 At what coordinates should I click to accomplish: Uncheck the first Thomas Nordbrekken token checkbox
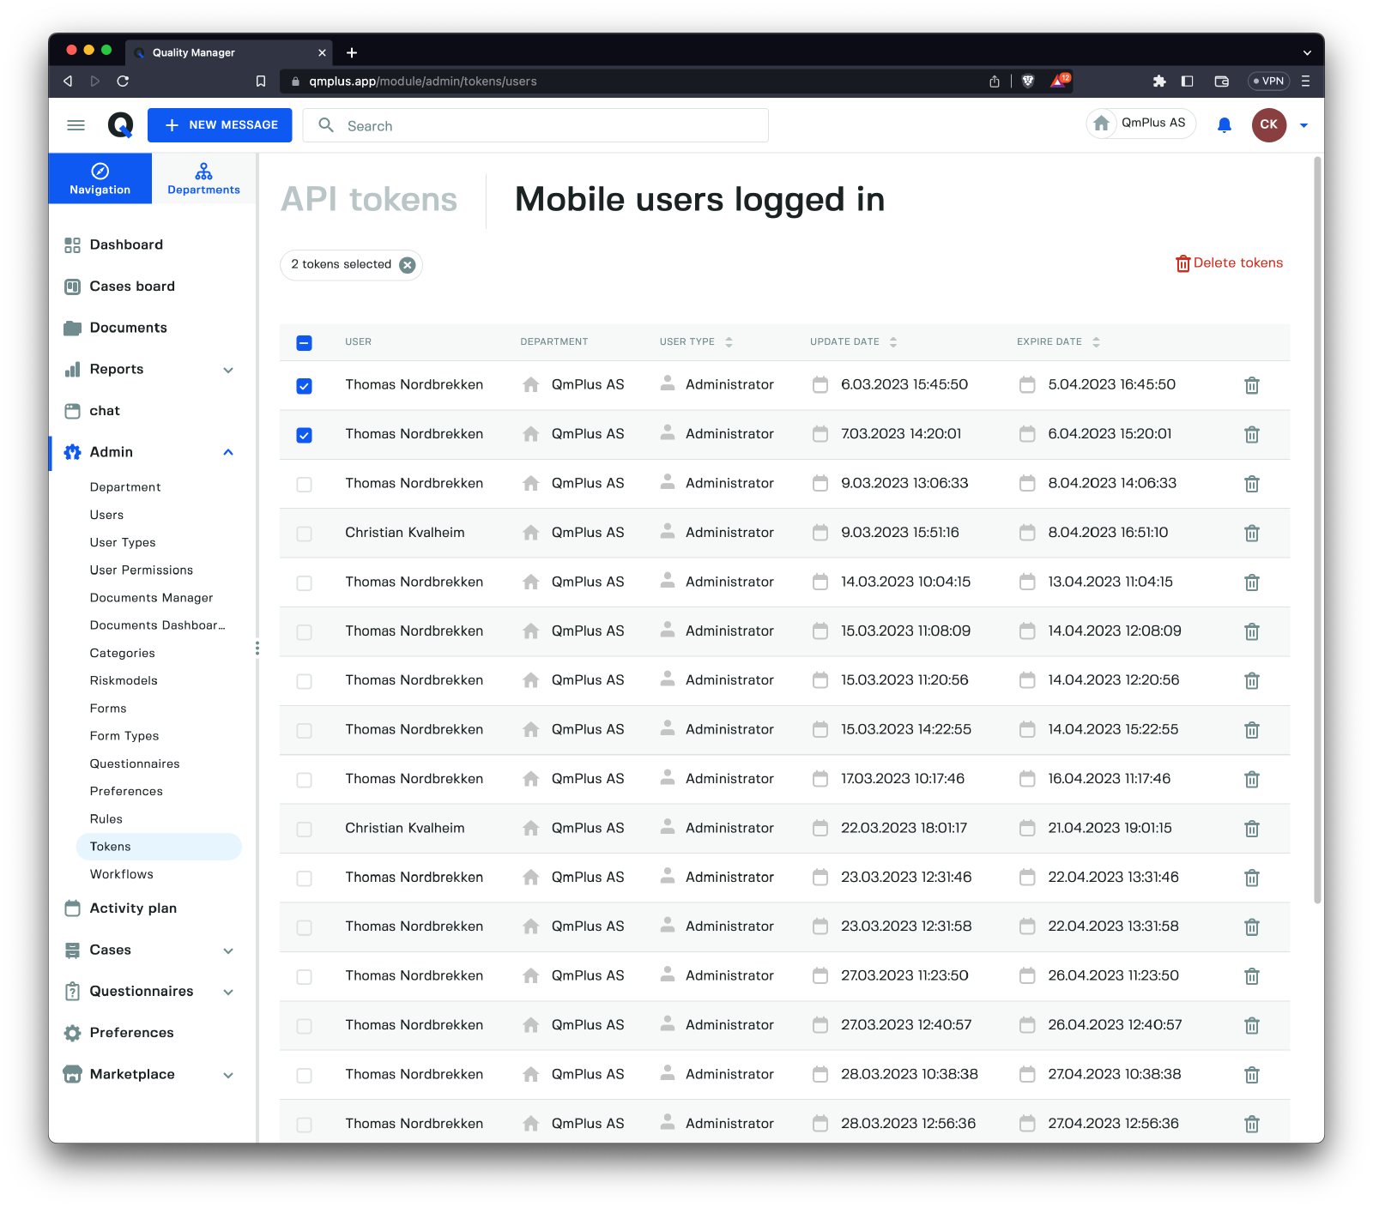click(x=304, y=386)
